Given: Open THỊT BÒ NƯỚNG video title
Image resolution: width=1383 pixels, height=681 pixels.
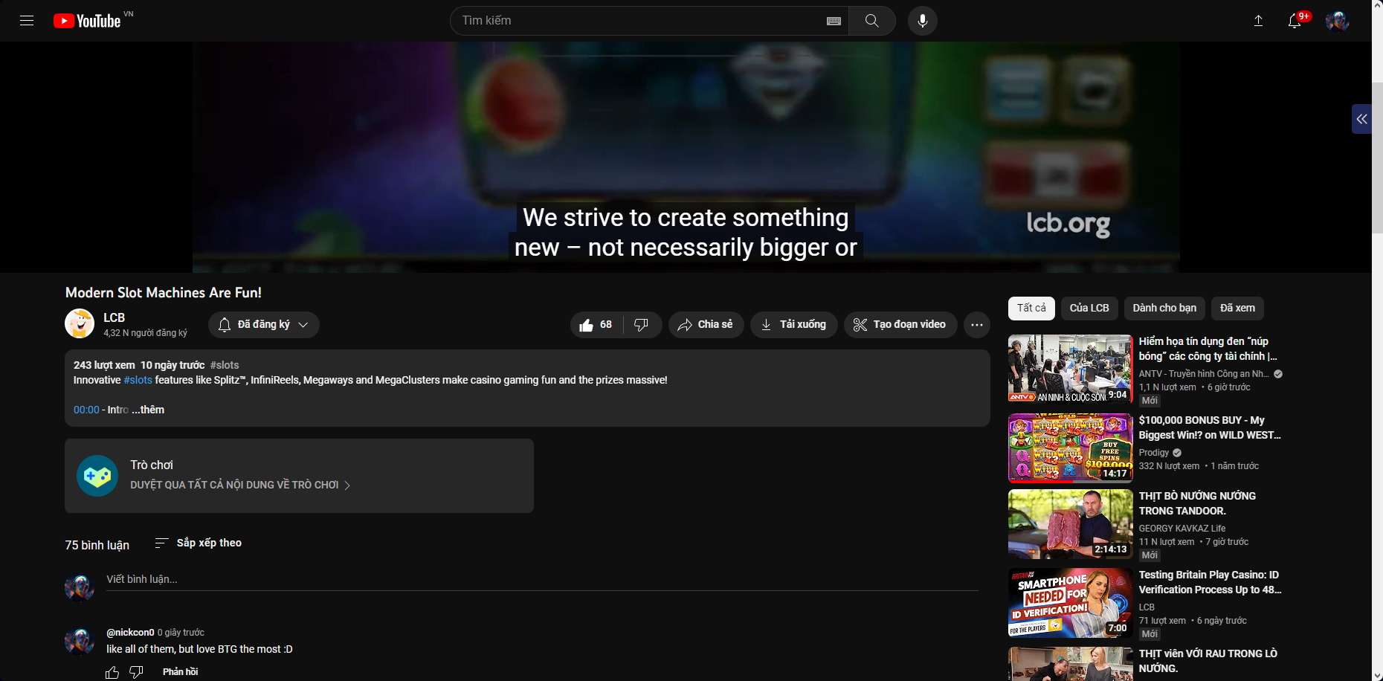Looking at the screenshot, I should [x=1197, y=503].
